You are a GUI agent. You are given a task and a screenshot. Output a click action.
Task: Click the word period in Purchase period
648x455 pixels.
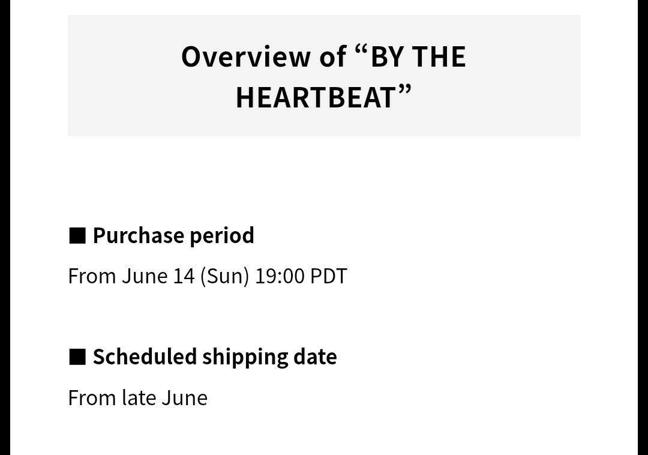[222, 237]
